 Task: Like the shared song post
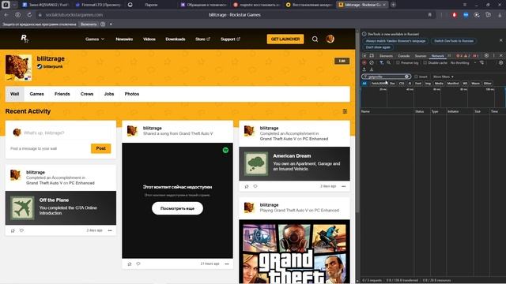130,263
